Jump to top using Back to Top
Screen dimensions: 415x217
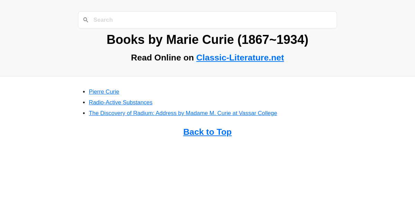[207, 132]
